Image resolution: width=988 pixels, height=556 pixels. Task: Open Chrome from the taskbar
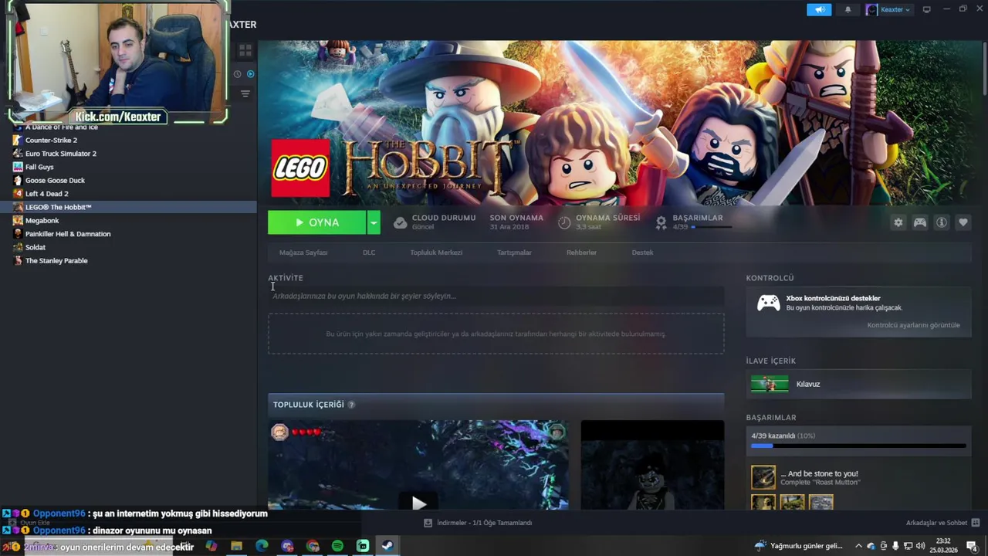[312, 546]
